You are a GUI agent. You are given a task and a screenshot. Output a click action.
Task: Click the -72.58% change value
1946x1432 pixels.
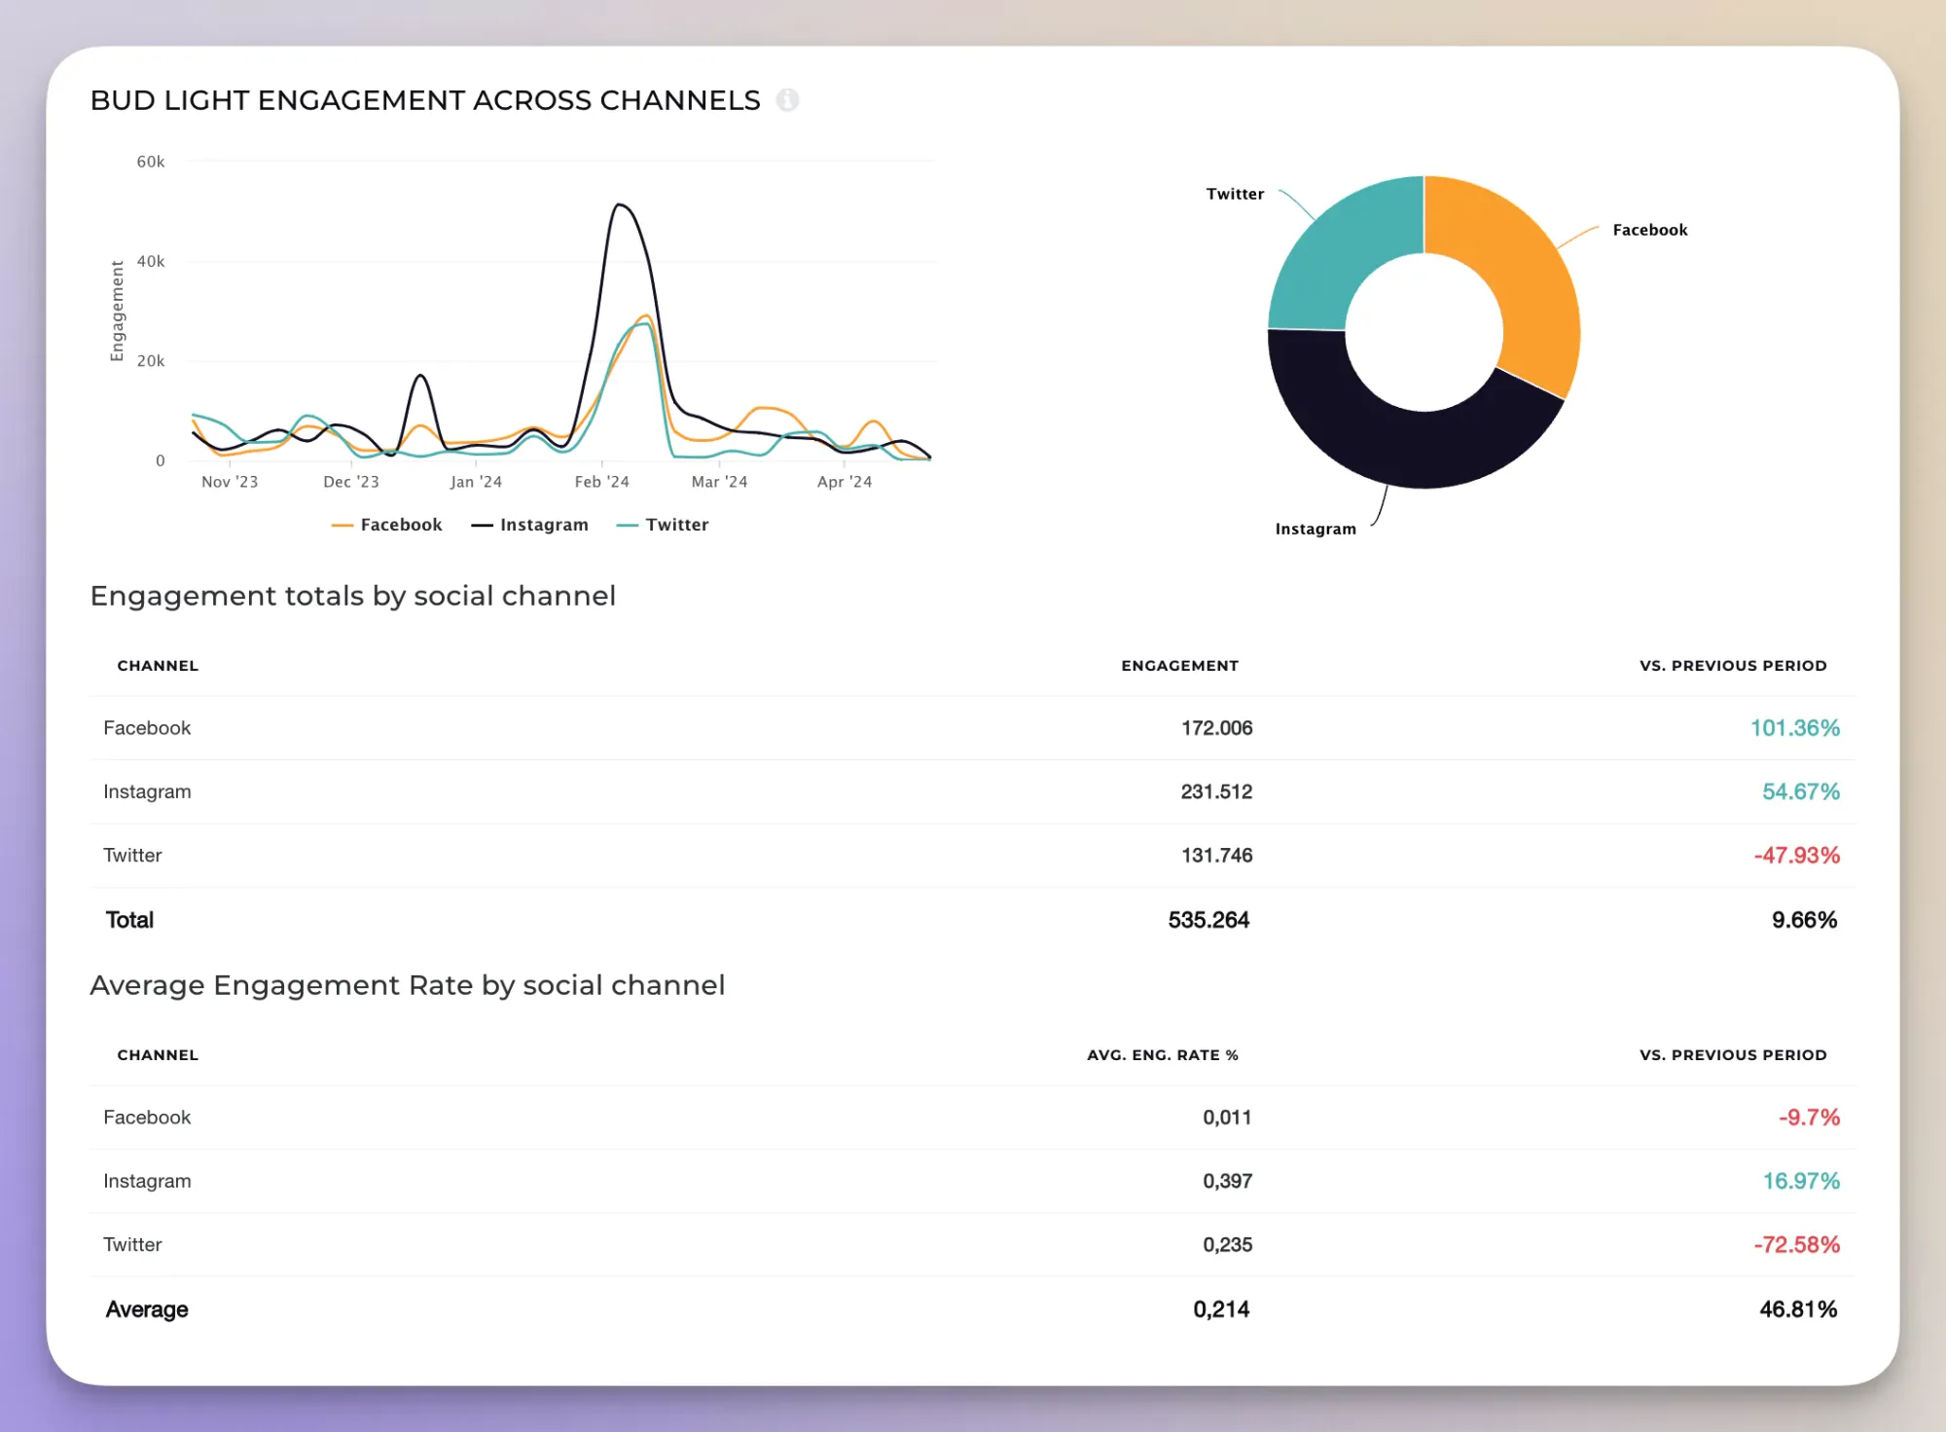coord(1797,1245)
